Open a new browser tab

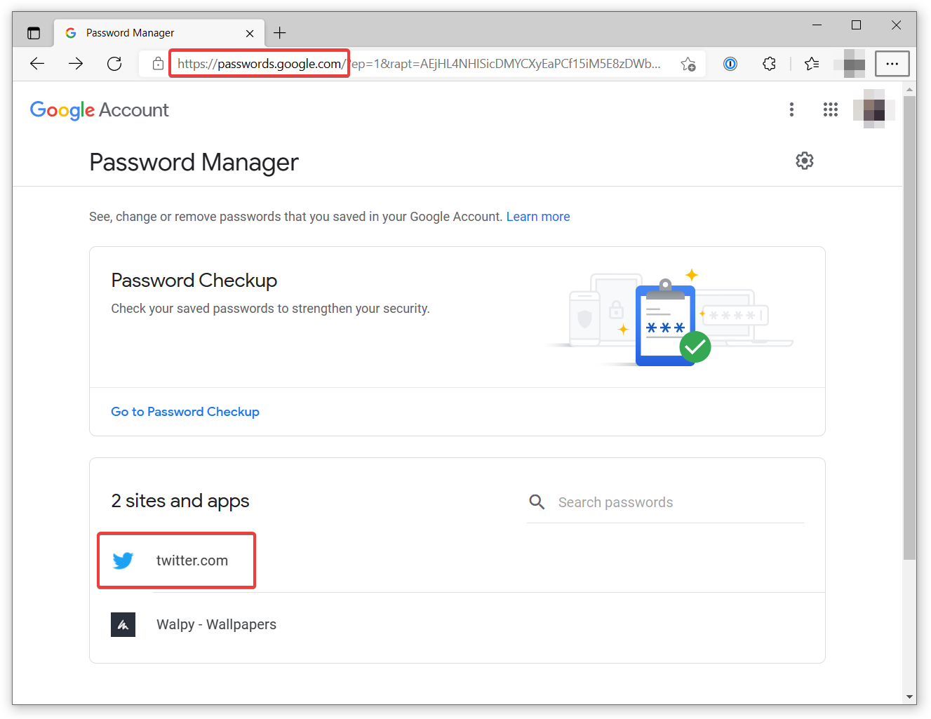280,32
